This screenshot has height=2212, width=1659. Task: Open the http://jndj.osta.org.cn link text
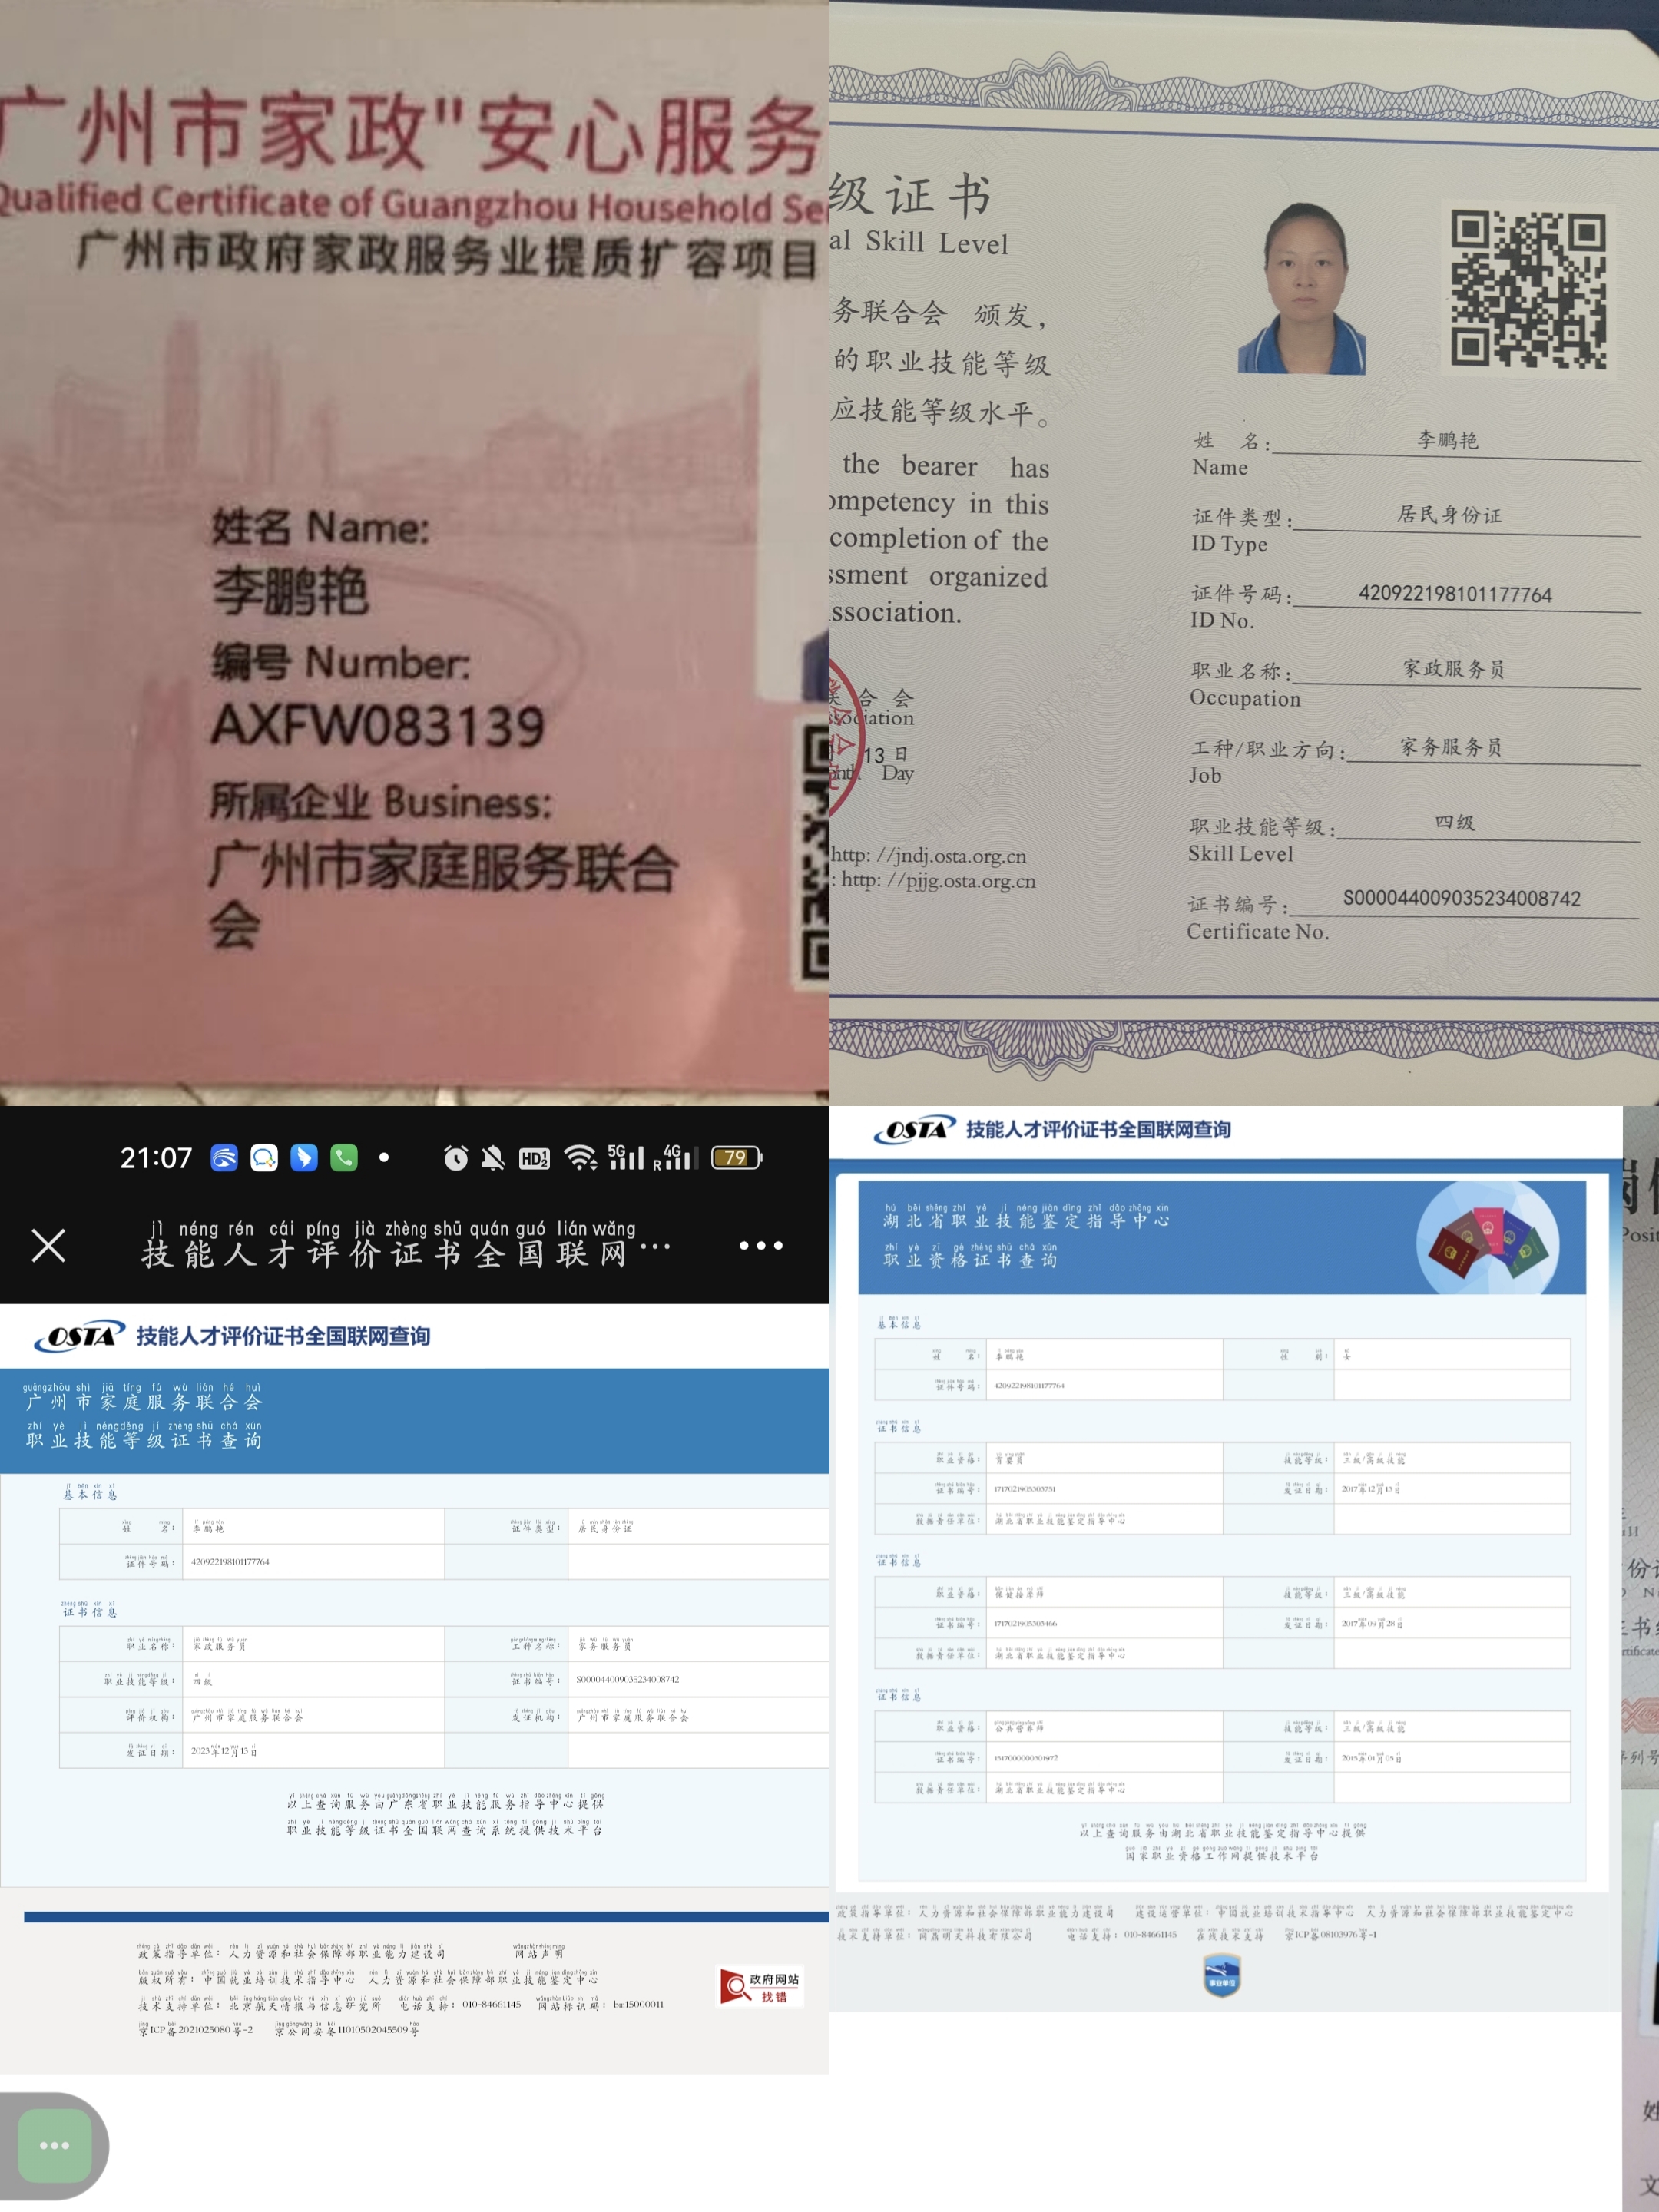tap(929, 856)
